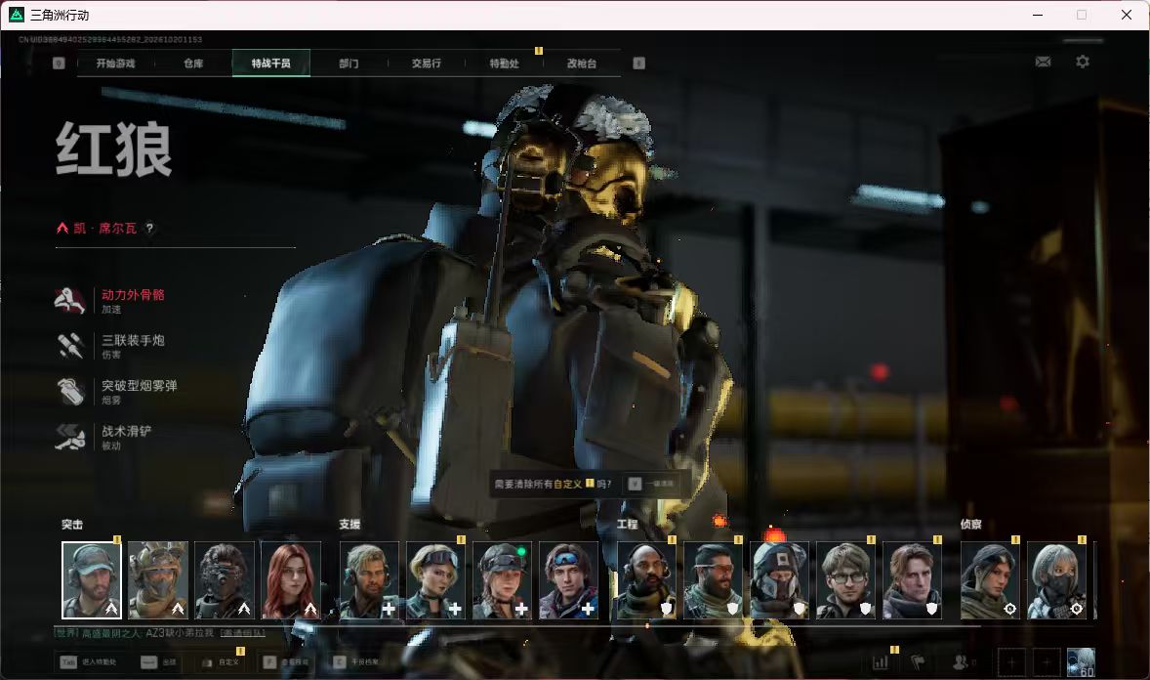The image size is (1150, 680).
Task: Pick the blonde goggles support operator portrait
Action: (x=435, y=580)
